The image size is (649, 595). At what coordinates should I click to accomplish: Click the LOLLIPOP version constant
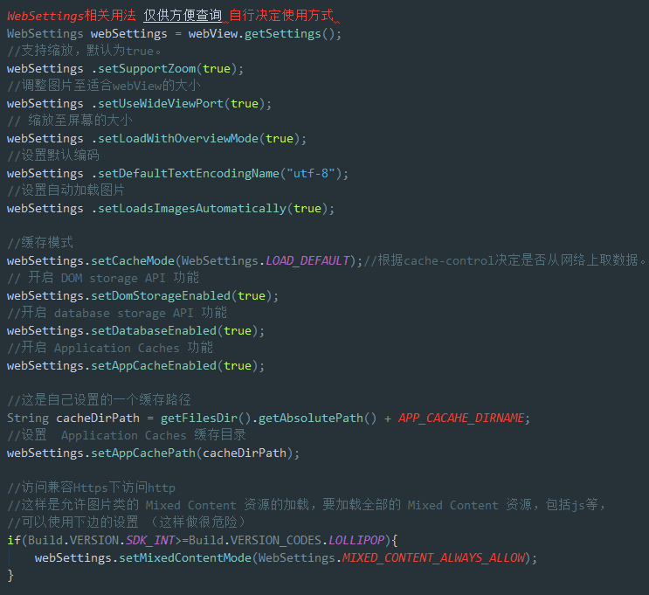coord(356,540)
